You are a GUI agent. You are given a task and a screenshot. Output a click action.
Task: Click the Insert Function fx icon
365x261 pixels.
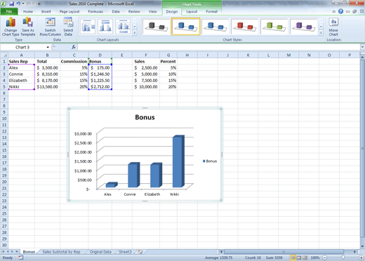[74, 47]
